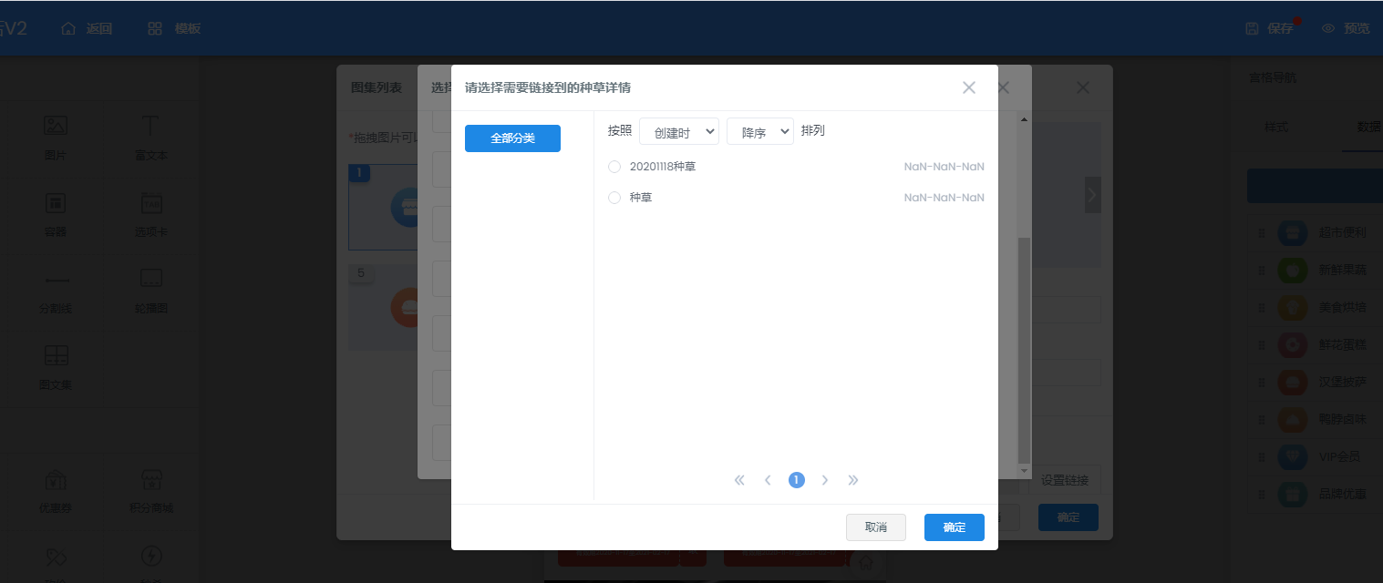Jump to the last page of results
This screenshot has width=1383, height=583.
[853, 480]
